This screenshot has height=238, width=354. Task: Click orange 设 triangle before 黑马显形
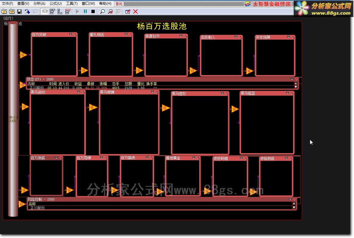(x=166, y=108)
